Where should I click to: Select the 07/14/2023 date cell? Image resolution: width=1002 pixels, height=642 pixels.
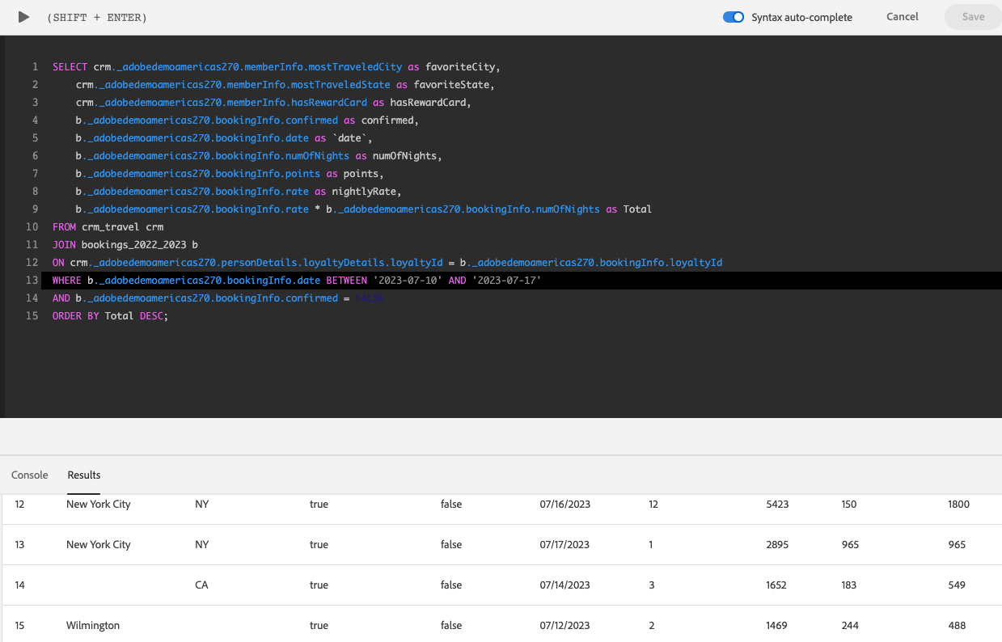coord(565,585)
